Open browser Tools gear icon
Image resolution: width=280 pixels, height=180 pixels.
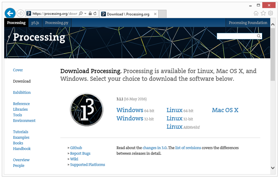pos(271,13)
